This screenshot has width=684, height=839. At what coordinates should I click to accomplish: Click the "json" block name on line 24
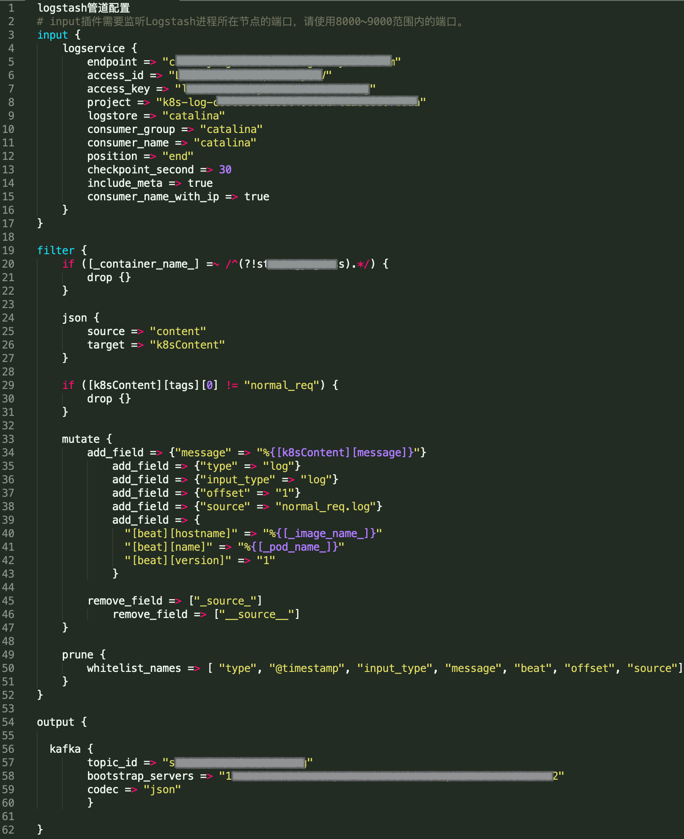tap(75, 318)
